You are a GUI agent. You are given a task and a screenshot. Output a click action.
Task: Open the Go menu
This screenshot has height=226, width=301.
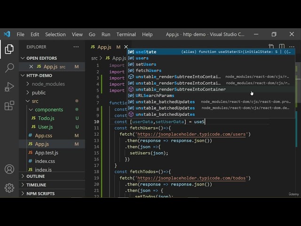pos(92,34)
